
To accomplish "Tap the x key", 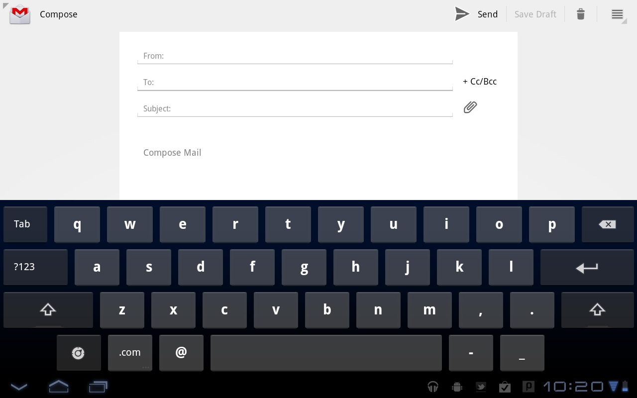I will pyautogui.click(x=173, y=310).
